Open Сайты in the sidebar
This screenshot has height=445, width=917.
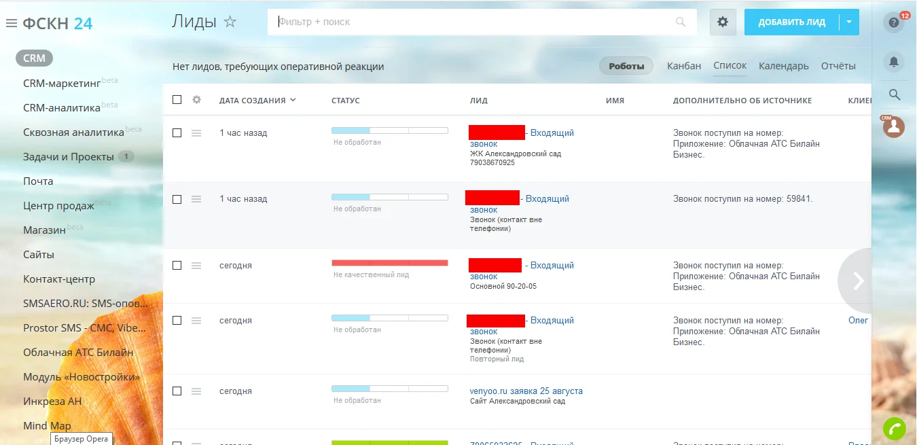pos(39,254)
